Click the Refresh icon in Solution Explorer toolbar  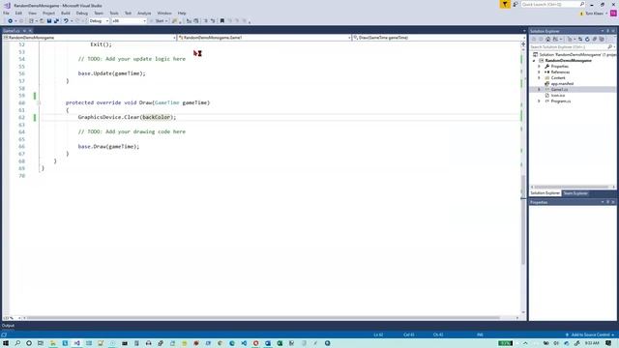[x=587, y=39]
